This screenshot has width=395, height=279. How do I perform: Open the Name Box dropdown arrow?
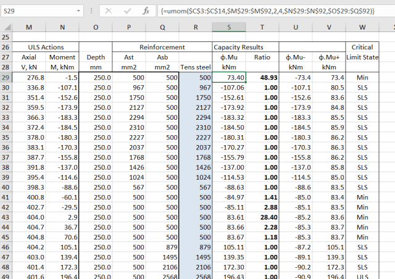coord(79,11)
